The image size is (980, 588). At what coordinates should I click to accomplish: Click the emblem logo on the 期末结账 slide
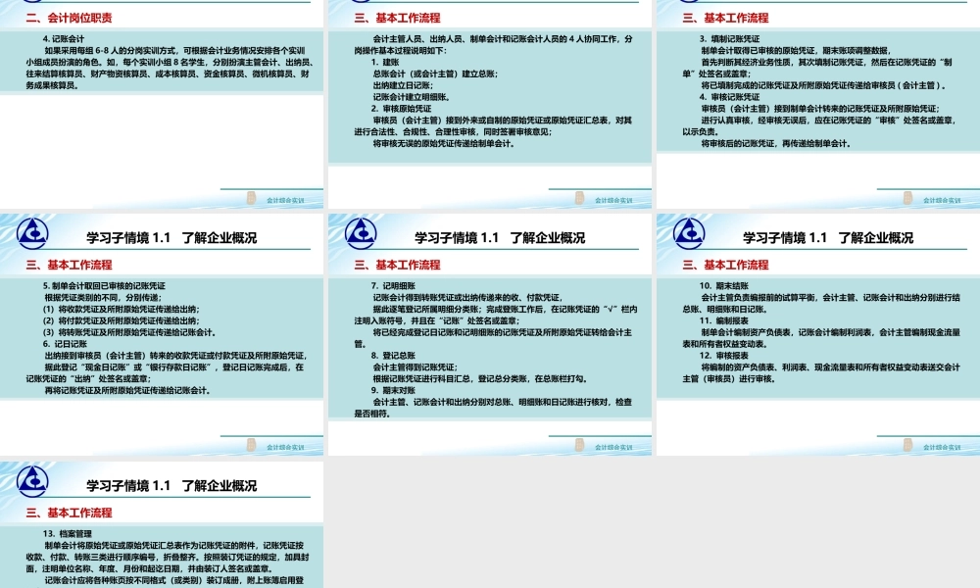pyautogui.click(x=689, y=235)
